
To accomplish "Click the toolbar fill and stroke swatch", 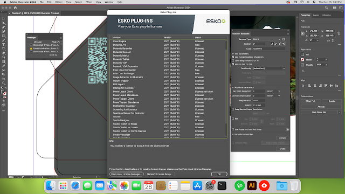I will pos(3,93).
